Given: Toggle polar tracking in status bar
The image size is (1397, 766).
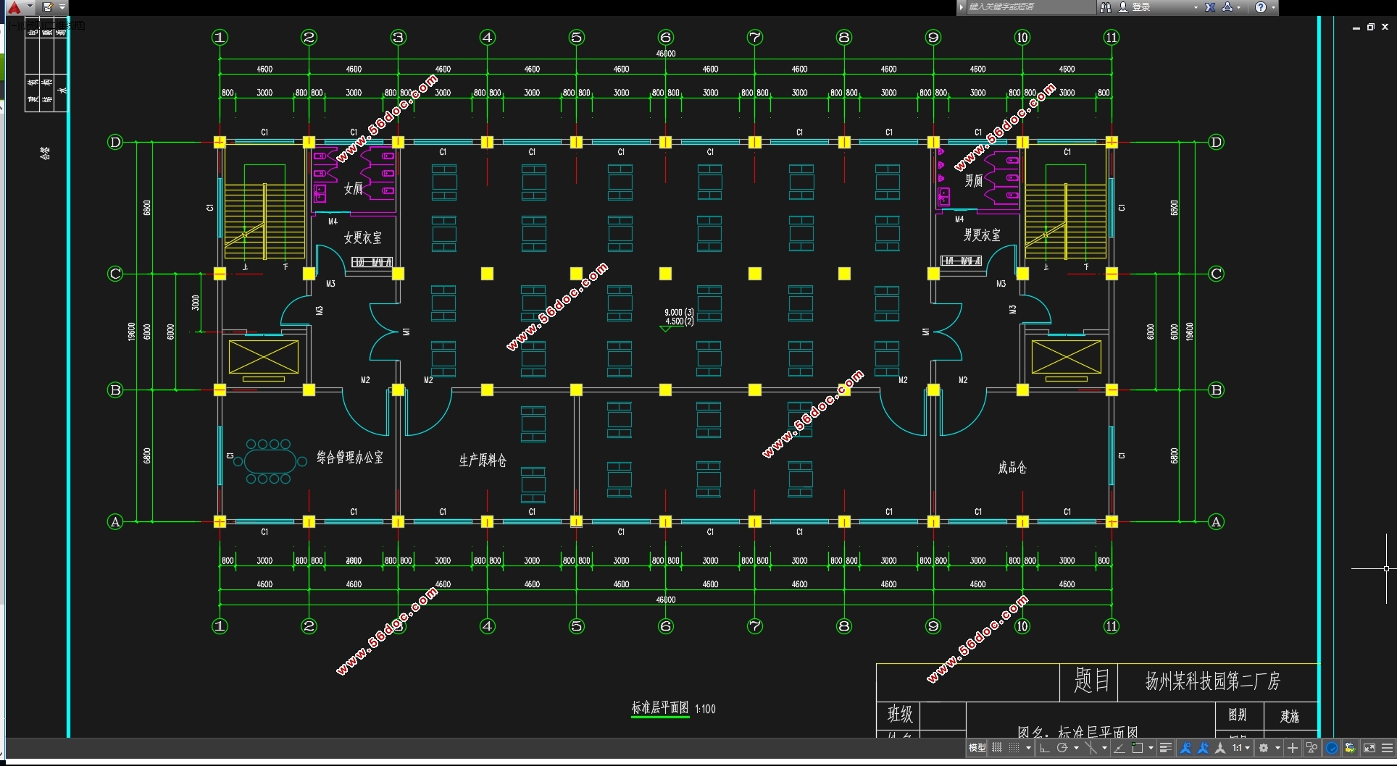Looking at the screenshot, I should coord(1062,748).
